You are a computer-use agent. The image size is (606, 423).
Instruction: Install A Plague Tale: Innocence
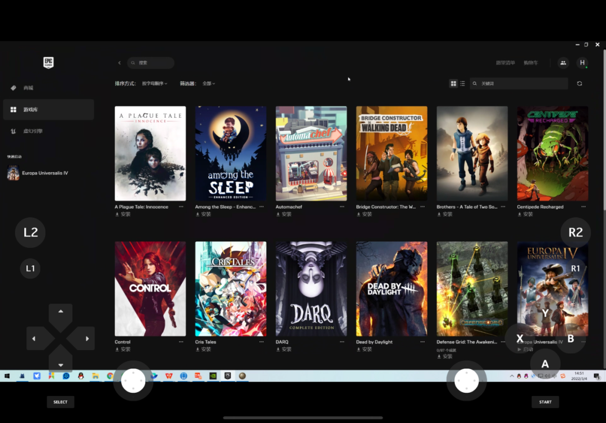click(123, 214)
